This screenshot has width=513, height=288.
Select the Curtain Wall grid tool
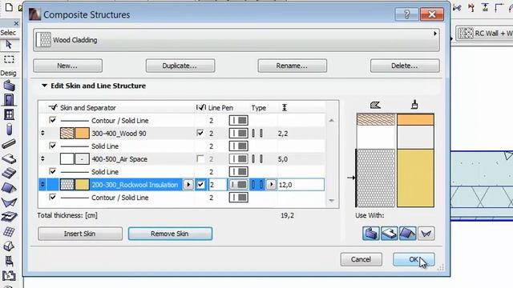[9, 231]
